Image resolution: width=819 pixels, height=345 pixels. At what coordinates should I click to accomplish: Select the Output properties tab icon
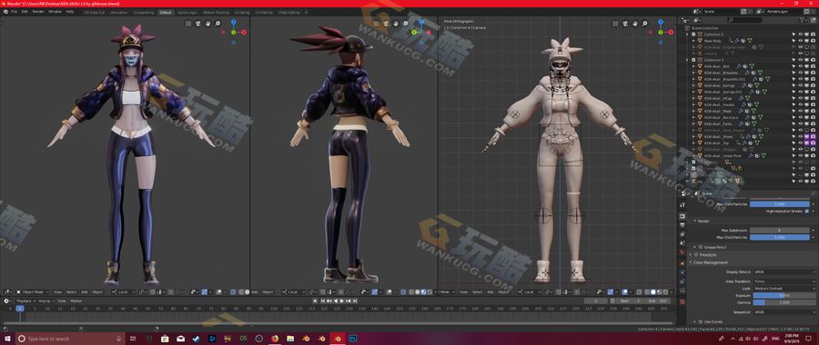[682, 225]
